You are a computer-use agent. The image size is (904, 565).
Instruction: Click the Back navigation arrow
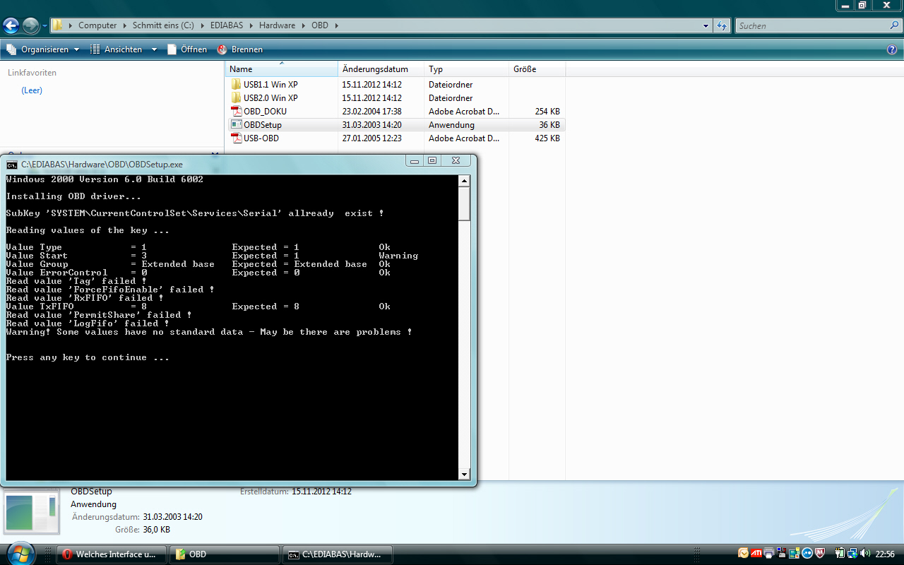pos(11,26)
